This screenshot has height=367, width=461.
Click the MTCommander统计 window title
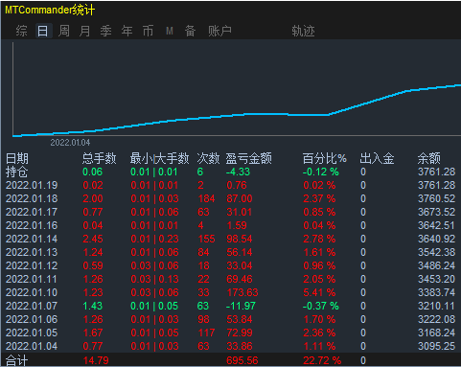(50, 10)
